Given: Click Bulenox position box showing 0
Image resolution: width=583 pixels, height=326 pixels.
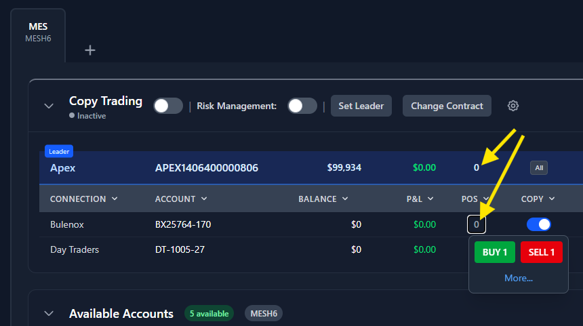Looking at the screenshot, I should [x=477, y=224].
